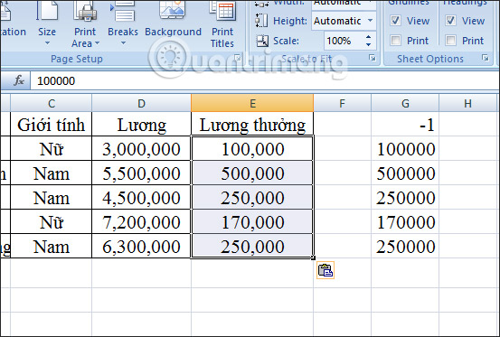Expand the Print Area dropdown arrow
The height and width of the screenshot is (337, 500).
coord(98,43)
